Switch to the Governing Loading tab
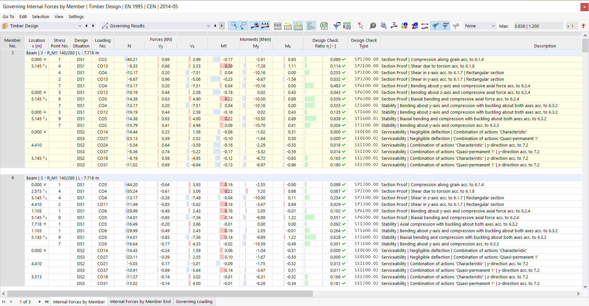 tap(194, 301)
